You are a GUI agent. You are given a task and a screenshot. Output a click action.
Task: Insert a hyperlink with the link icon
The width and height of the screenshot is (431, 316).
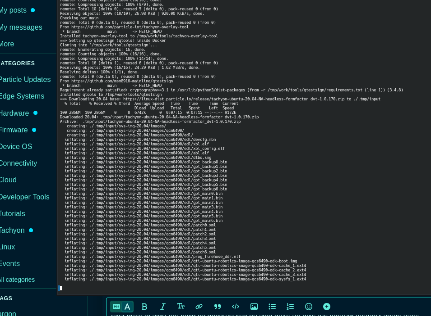pos(199,307)
